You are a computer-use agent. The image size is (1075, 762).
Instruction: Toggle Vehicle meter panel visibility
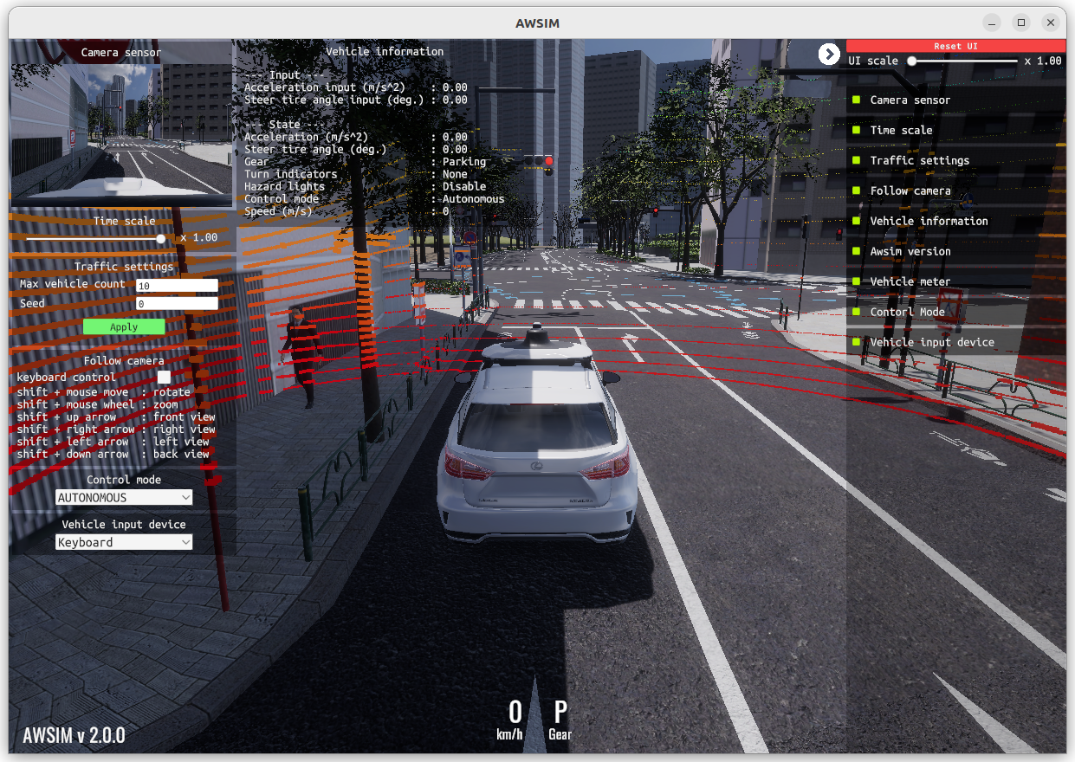point(855,281)
